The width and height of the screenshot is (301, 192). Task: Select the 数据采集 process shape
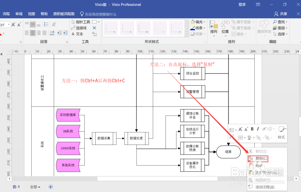[x=104, y=138]
